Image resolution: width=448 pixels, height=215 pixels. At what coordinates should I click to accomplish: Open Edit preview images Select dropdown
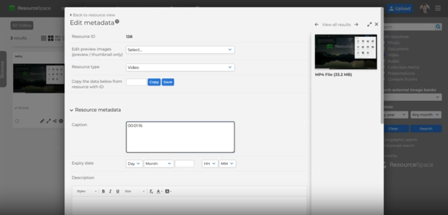(x=180, y=50)
